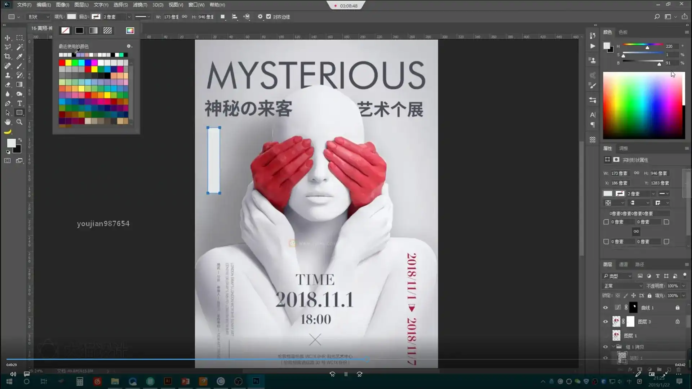Click the settings gear in the recent colors panel
692x389 pixels.
coord(129,46)
